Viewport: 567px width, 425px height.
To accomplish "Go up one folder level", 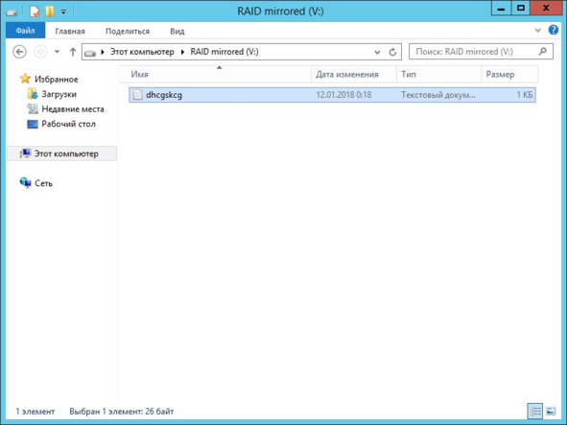I will pos(73,52).
